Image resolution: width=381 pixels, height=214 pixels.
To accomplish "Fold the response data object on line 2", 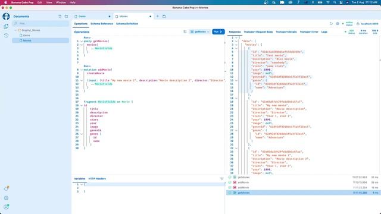I will pyautogui.click(x=236, y=41).
